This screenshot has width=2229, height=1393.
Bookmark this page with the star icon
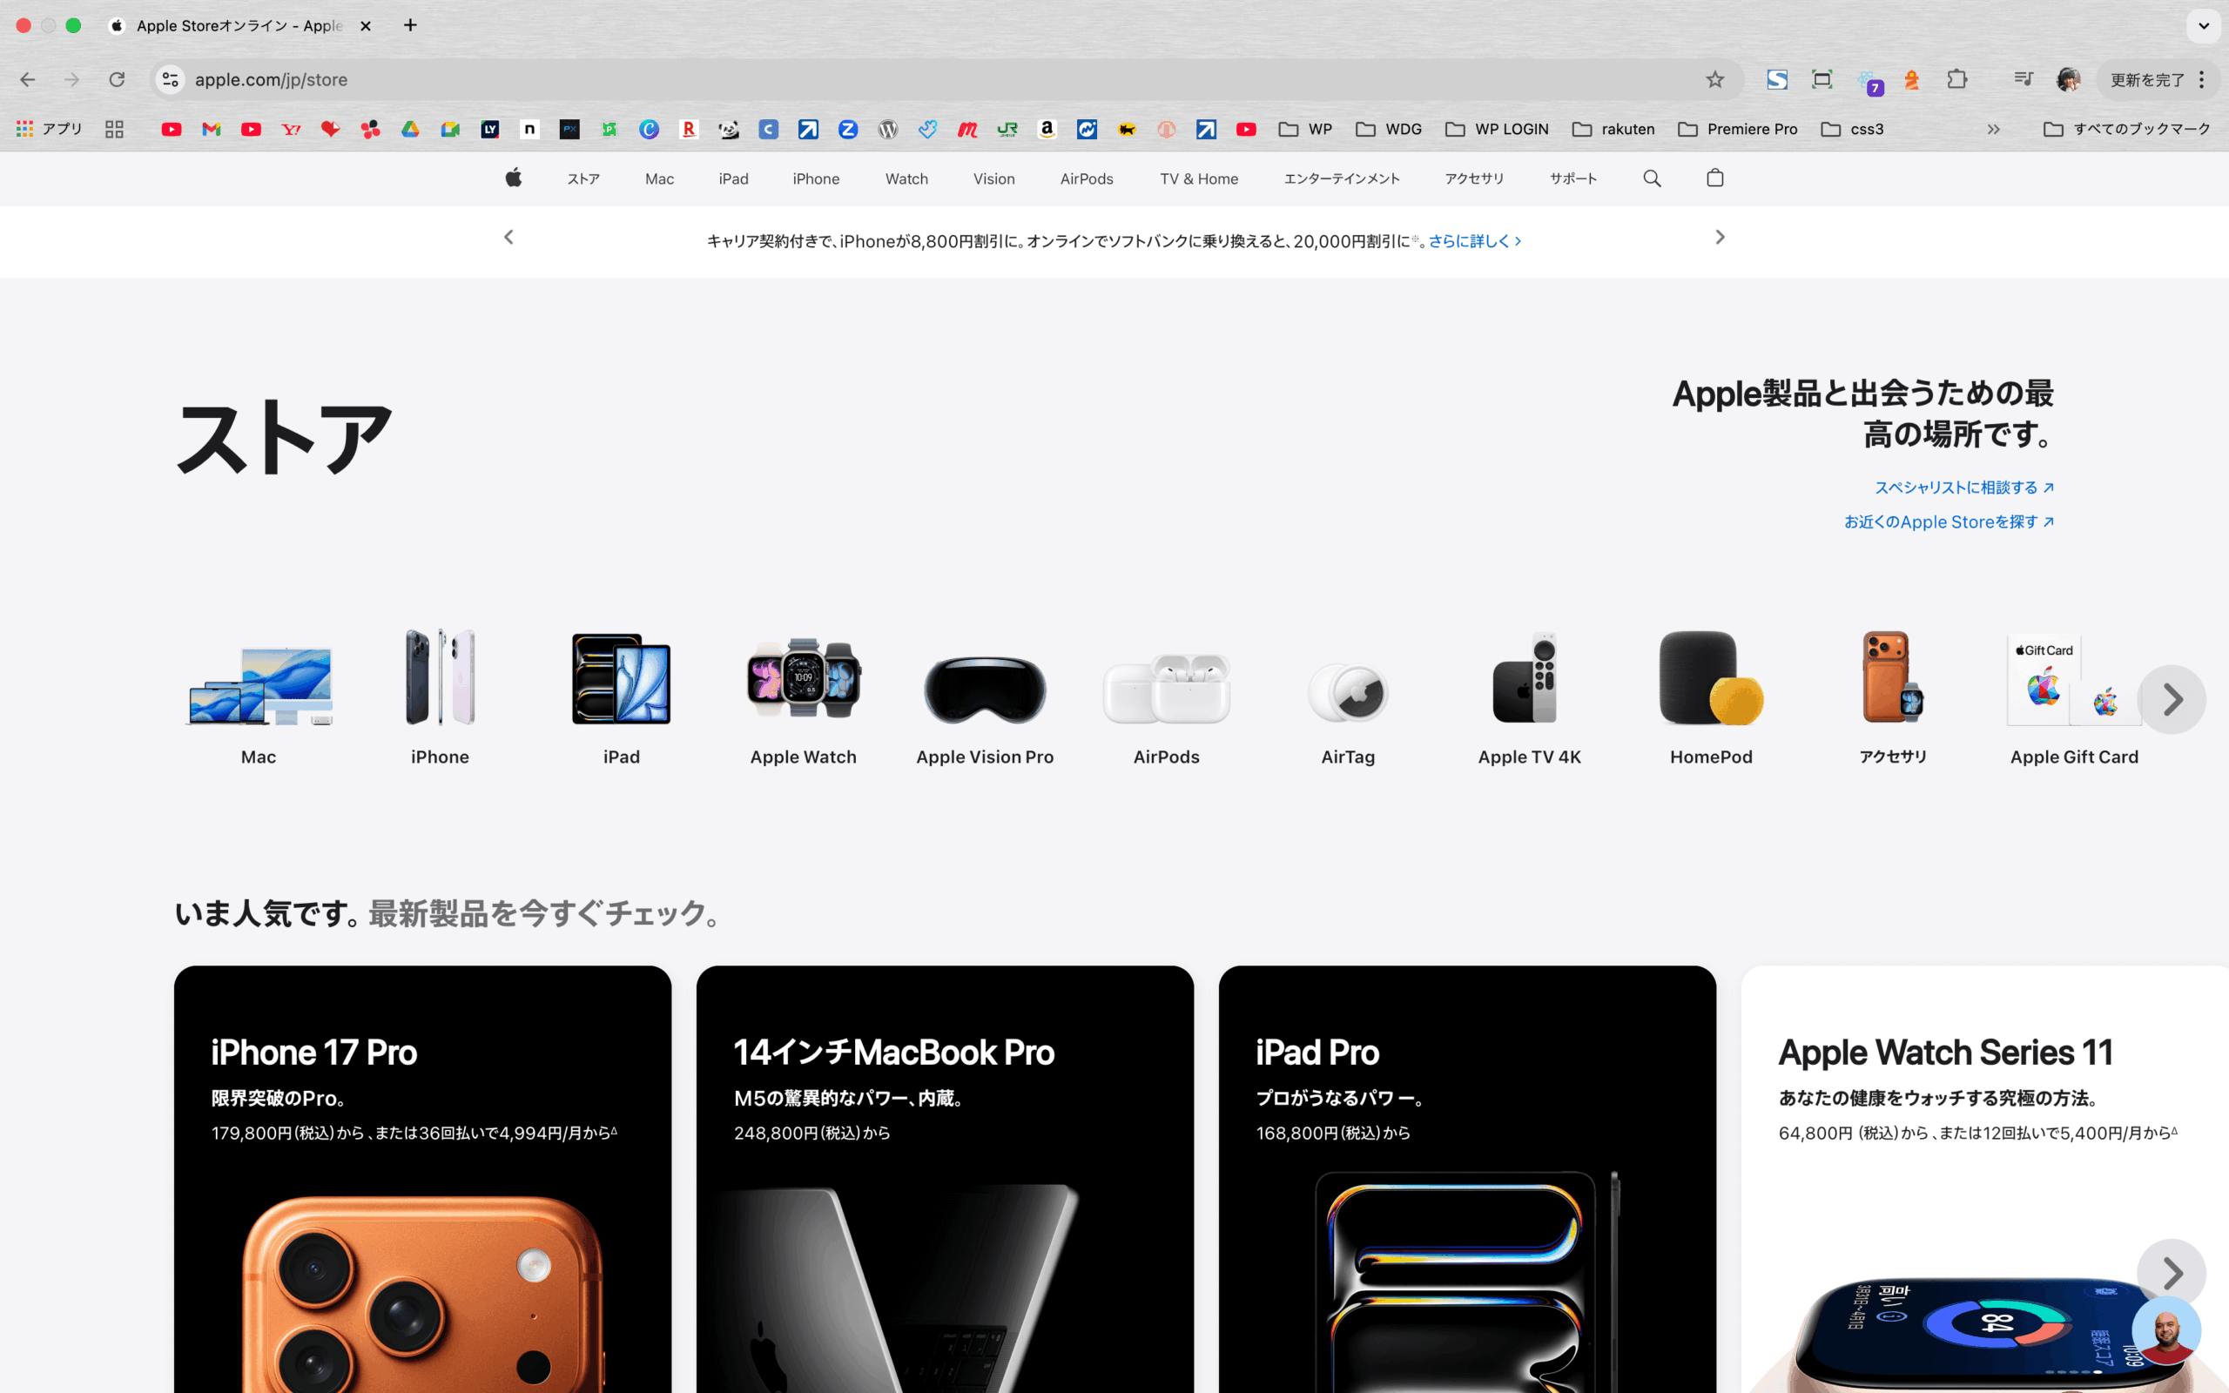pyautogui.click(x=1714, y=80)
